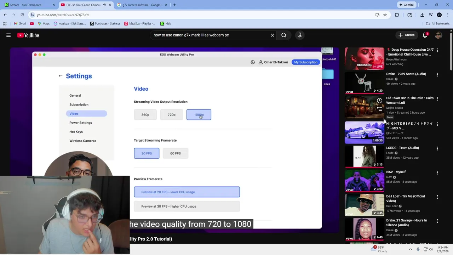Reload the page in Chrome
The height and width of the screenshot is (255, 453).
22,15
